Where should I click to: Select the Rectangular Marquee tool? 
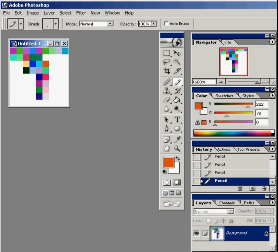(167, 53)
